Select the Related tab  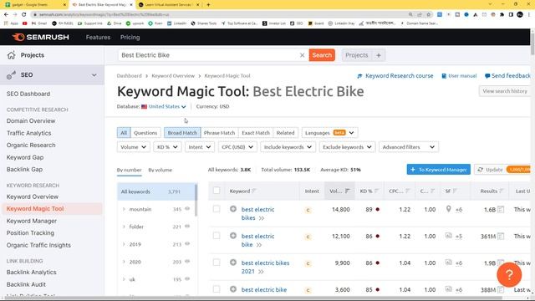click(286, 132)
